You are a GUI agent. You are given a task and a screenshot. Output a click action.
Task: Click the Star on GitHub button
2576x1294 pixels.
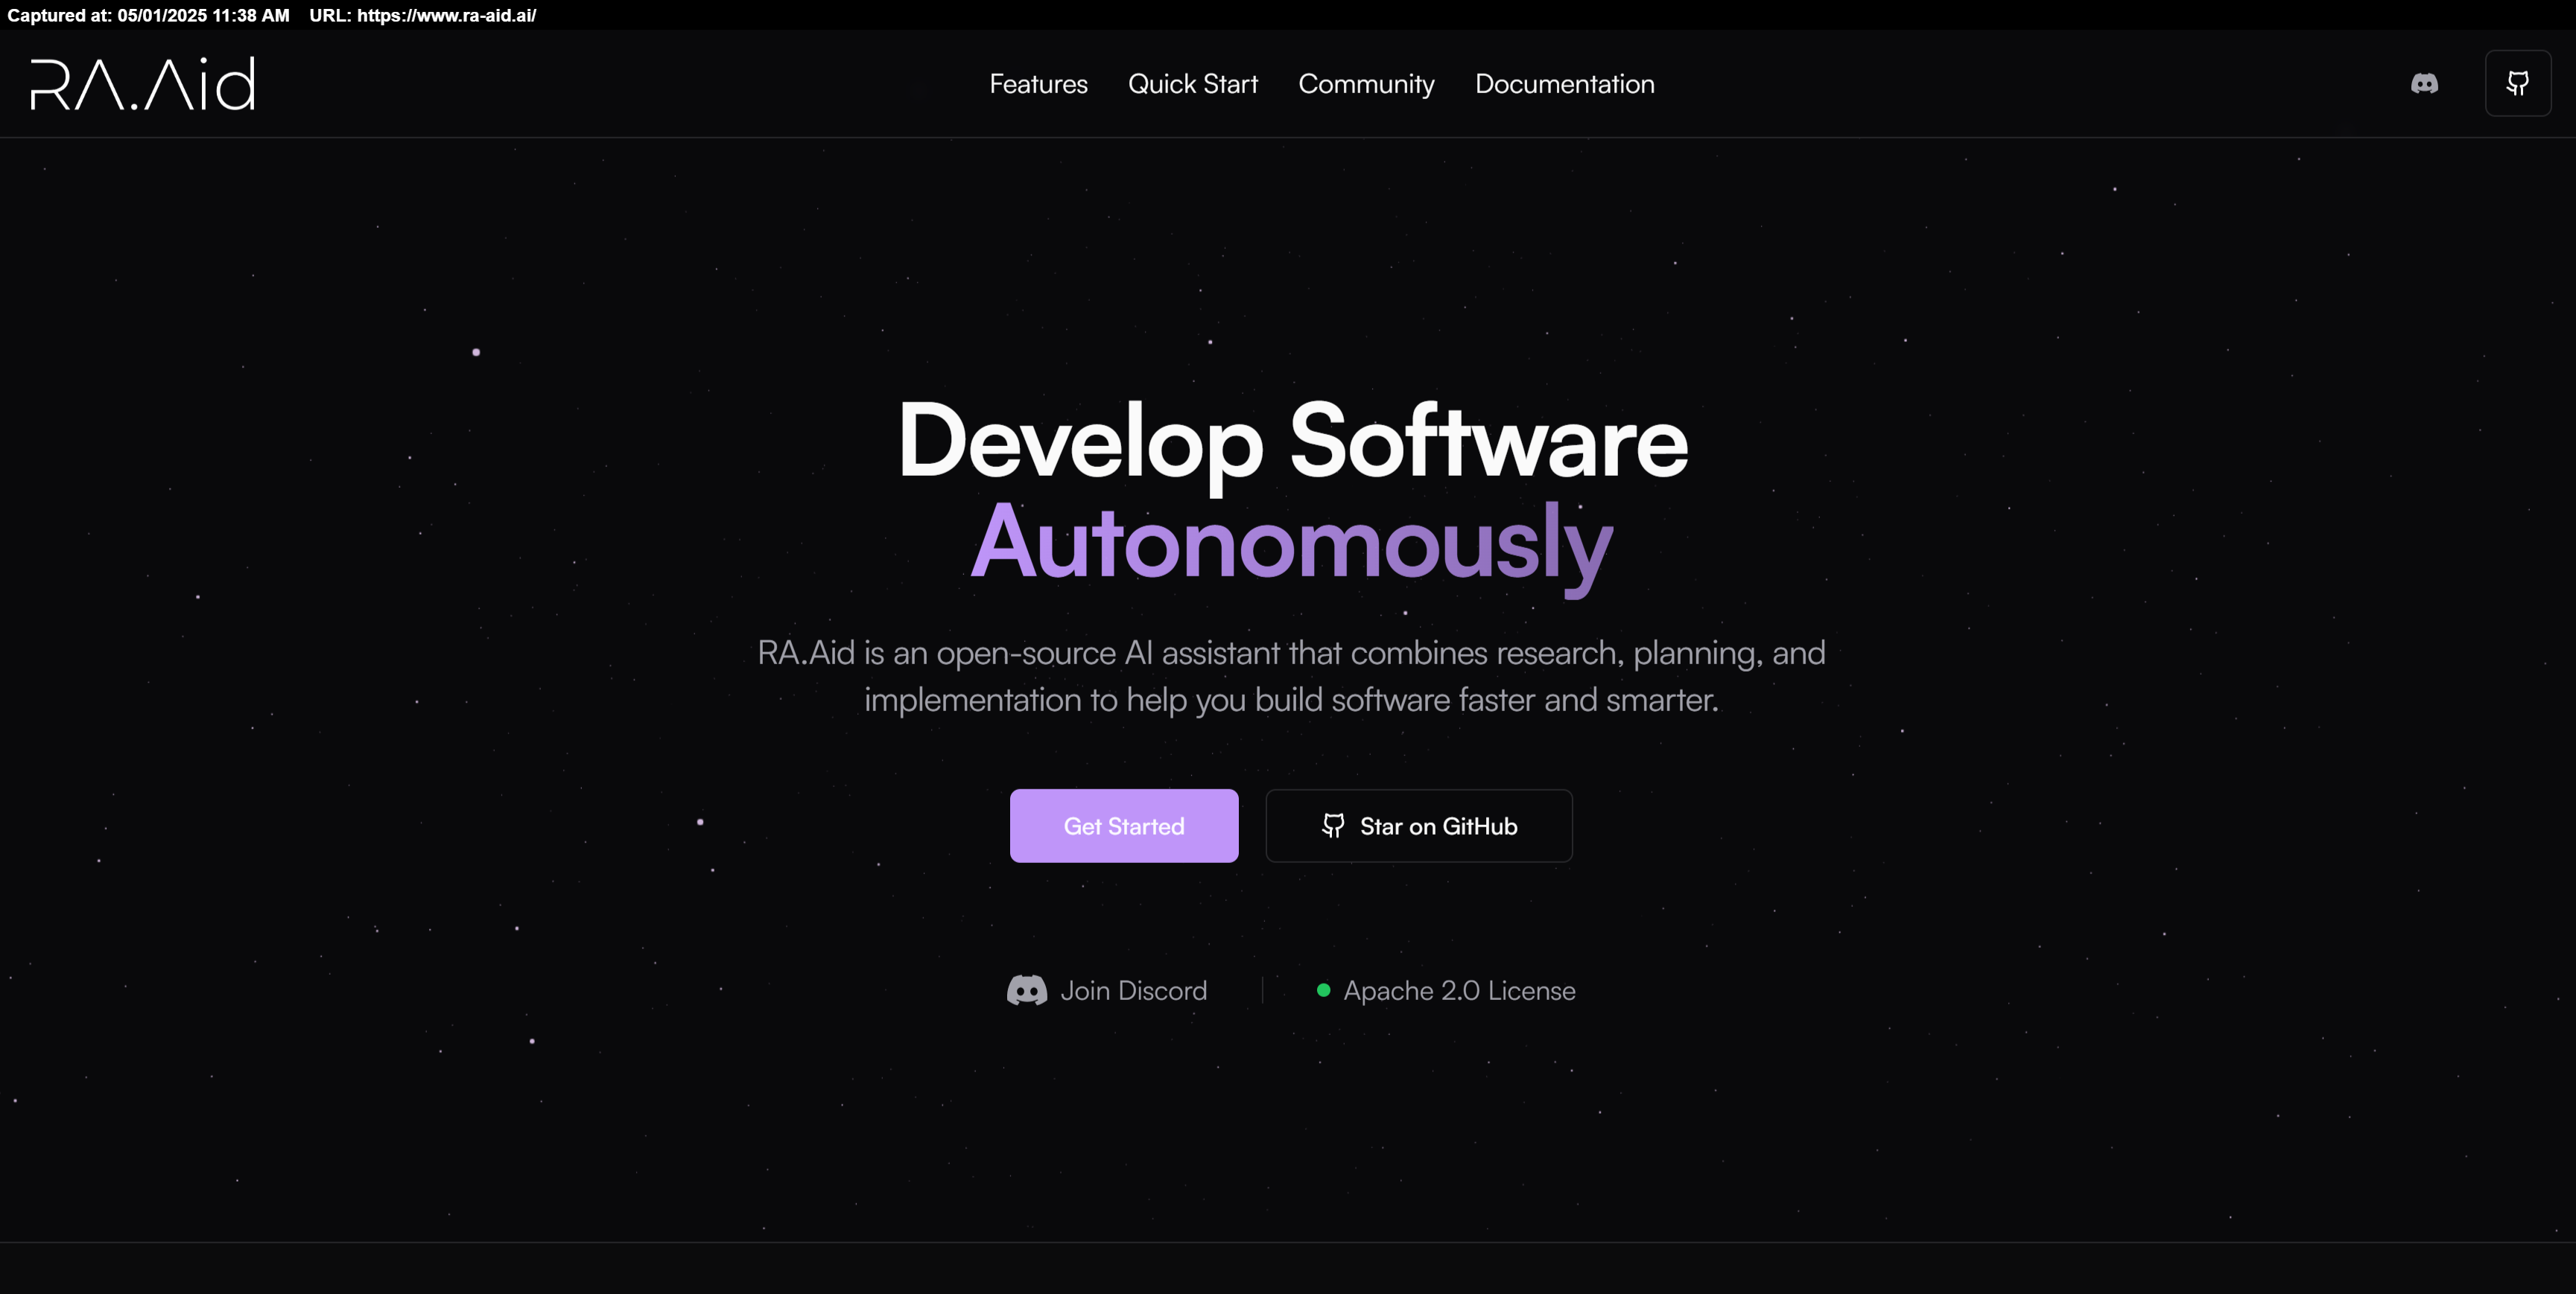point(1419,826)
